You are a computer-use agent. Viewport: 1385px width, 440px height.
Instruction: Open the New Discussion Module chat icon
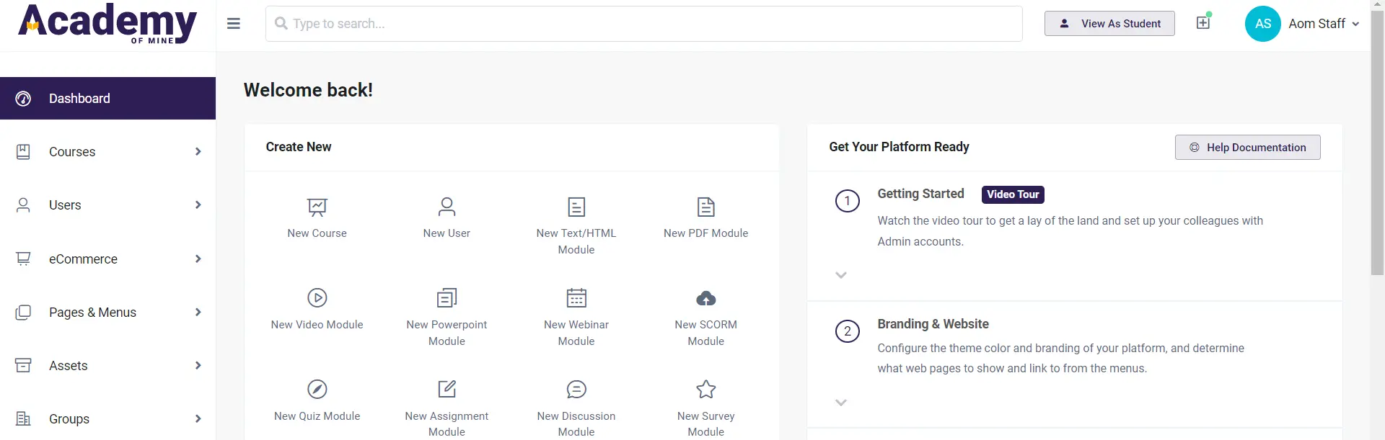click(x=576, y=389)
